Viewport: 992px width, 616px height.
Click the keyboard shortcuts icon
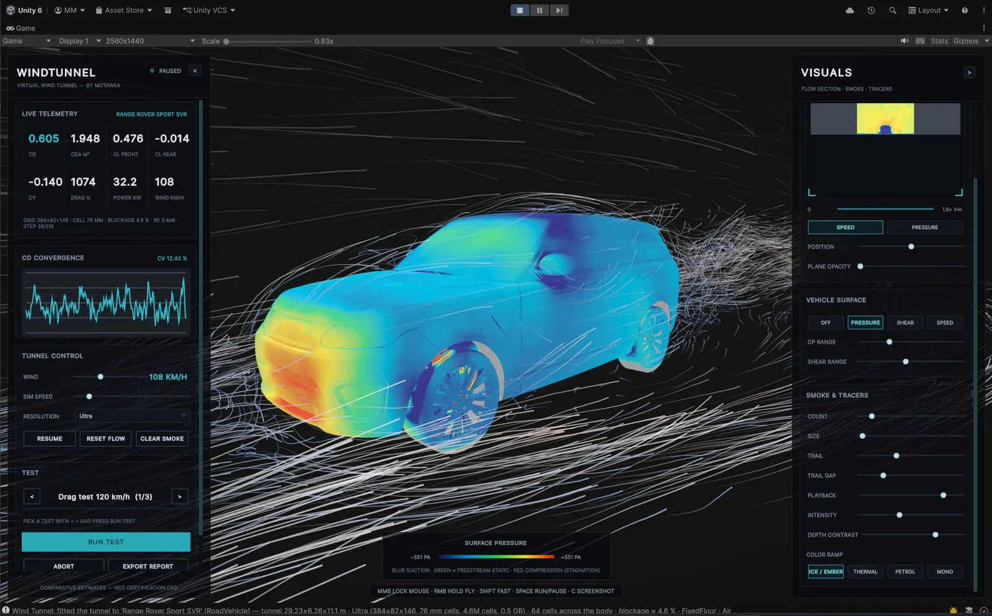(x=920, y=41)
